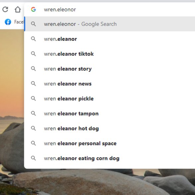
Task: Click magnifier icon beside wren.eleanor tiktok
Action: pyautogui.click(x=33, y=54)
